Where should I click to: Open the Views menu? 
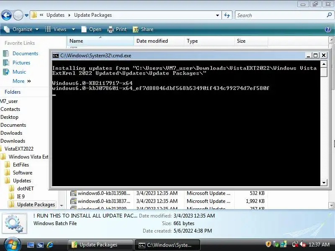pos(57,29)
